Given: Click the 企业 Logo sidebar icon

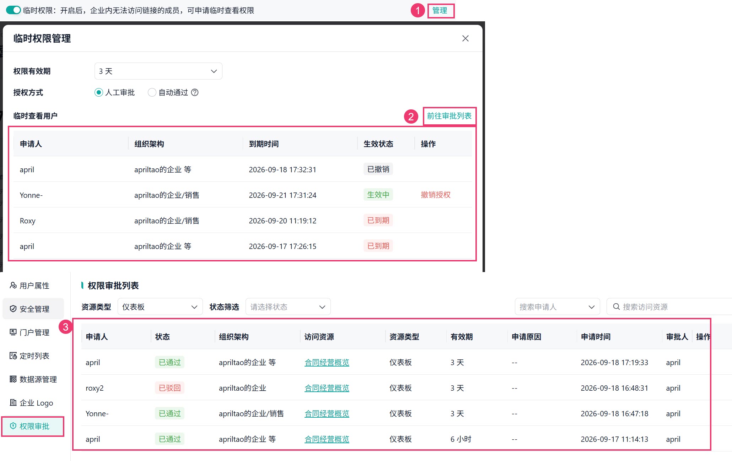Looking at the screenshot, I should pos(13,402).
